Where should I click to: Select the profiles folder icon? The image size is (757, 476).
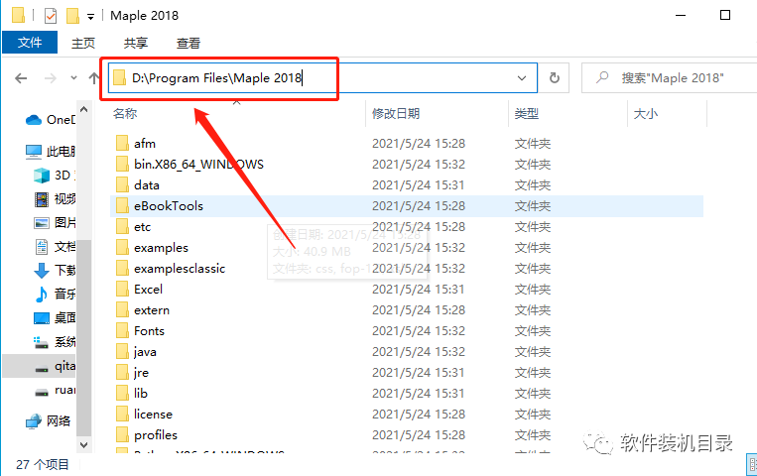[x=122, y=434]
